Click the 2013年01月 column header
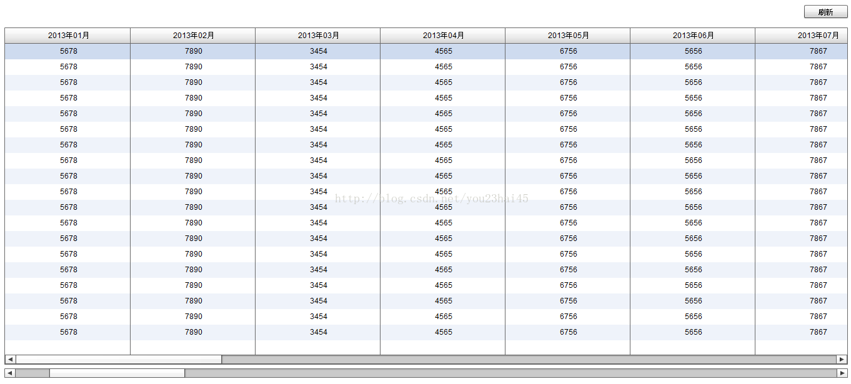851x384 pixels. (68, 36)
